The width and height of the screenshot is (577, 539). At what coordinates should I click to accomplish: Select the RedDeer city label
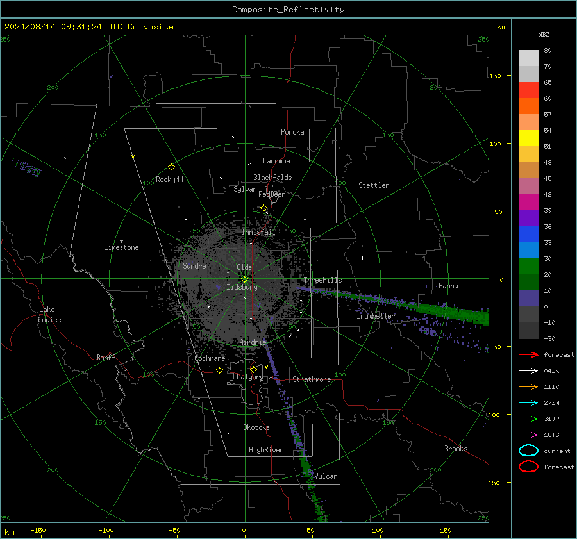[272, 194]
